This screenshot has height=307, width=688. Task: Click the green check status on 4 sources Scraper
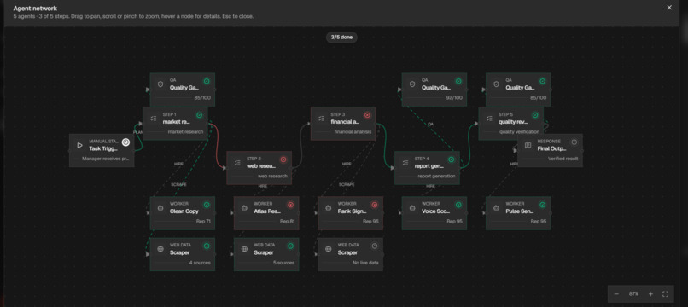[207, 246]
